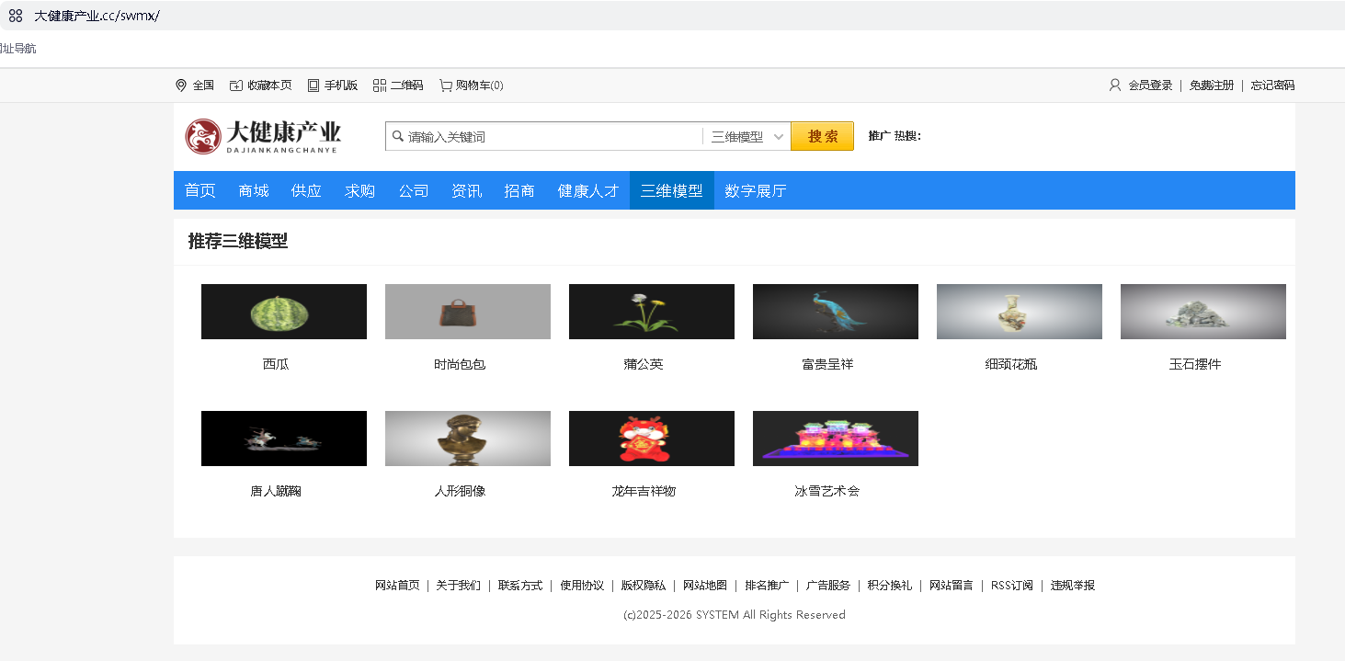Click the 人形铜像 title link
This screenshot has height=661, width=1345.
point(460,491)
